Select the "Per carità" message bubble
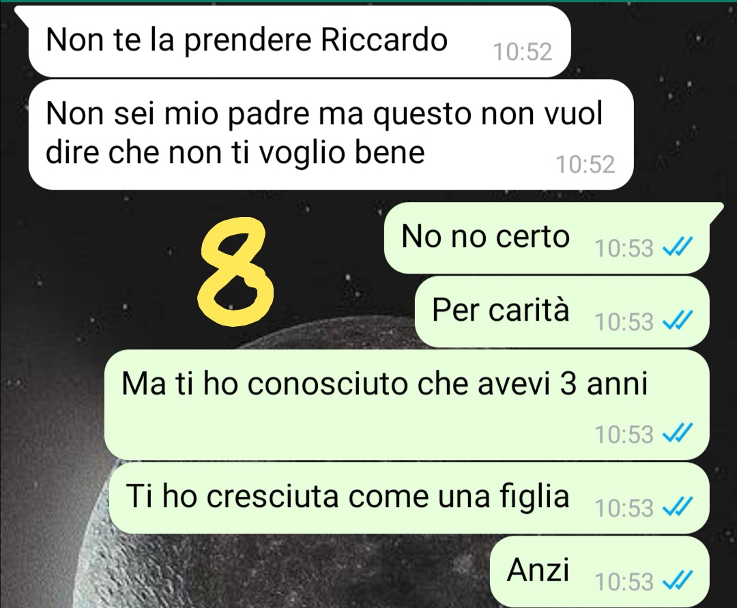 [562, 312]
